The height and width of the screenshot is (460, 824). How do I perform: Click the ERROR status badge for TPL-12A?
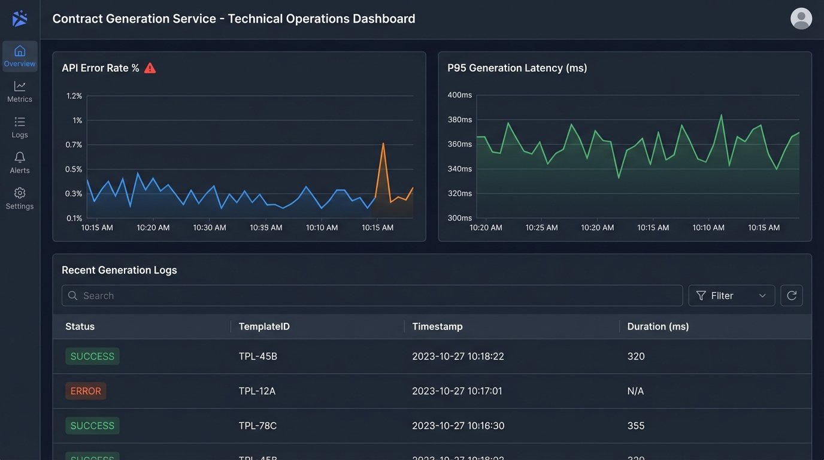pyautogui.click(x=86, y=391)
